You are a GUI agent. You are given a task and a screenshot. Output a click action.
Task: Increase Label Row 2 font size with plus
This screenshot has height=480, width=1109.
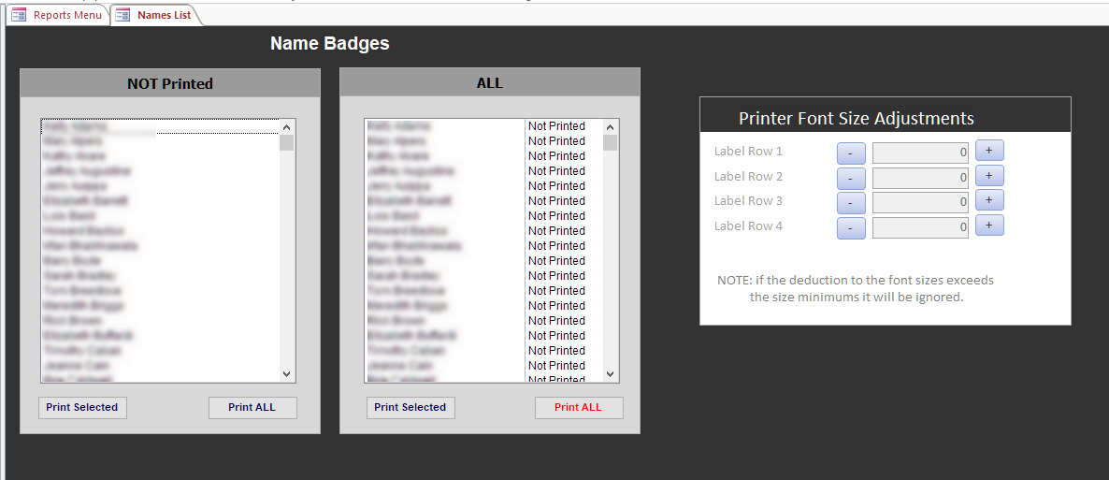tap(989, 176)
